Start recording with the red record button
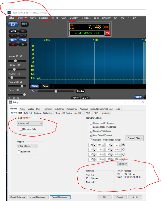The height and width of the screenshot is (201, 161). [x=13, y=45]
